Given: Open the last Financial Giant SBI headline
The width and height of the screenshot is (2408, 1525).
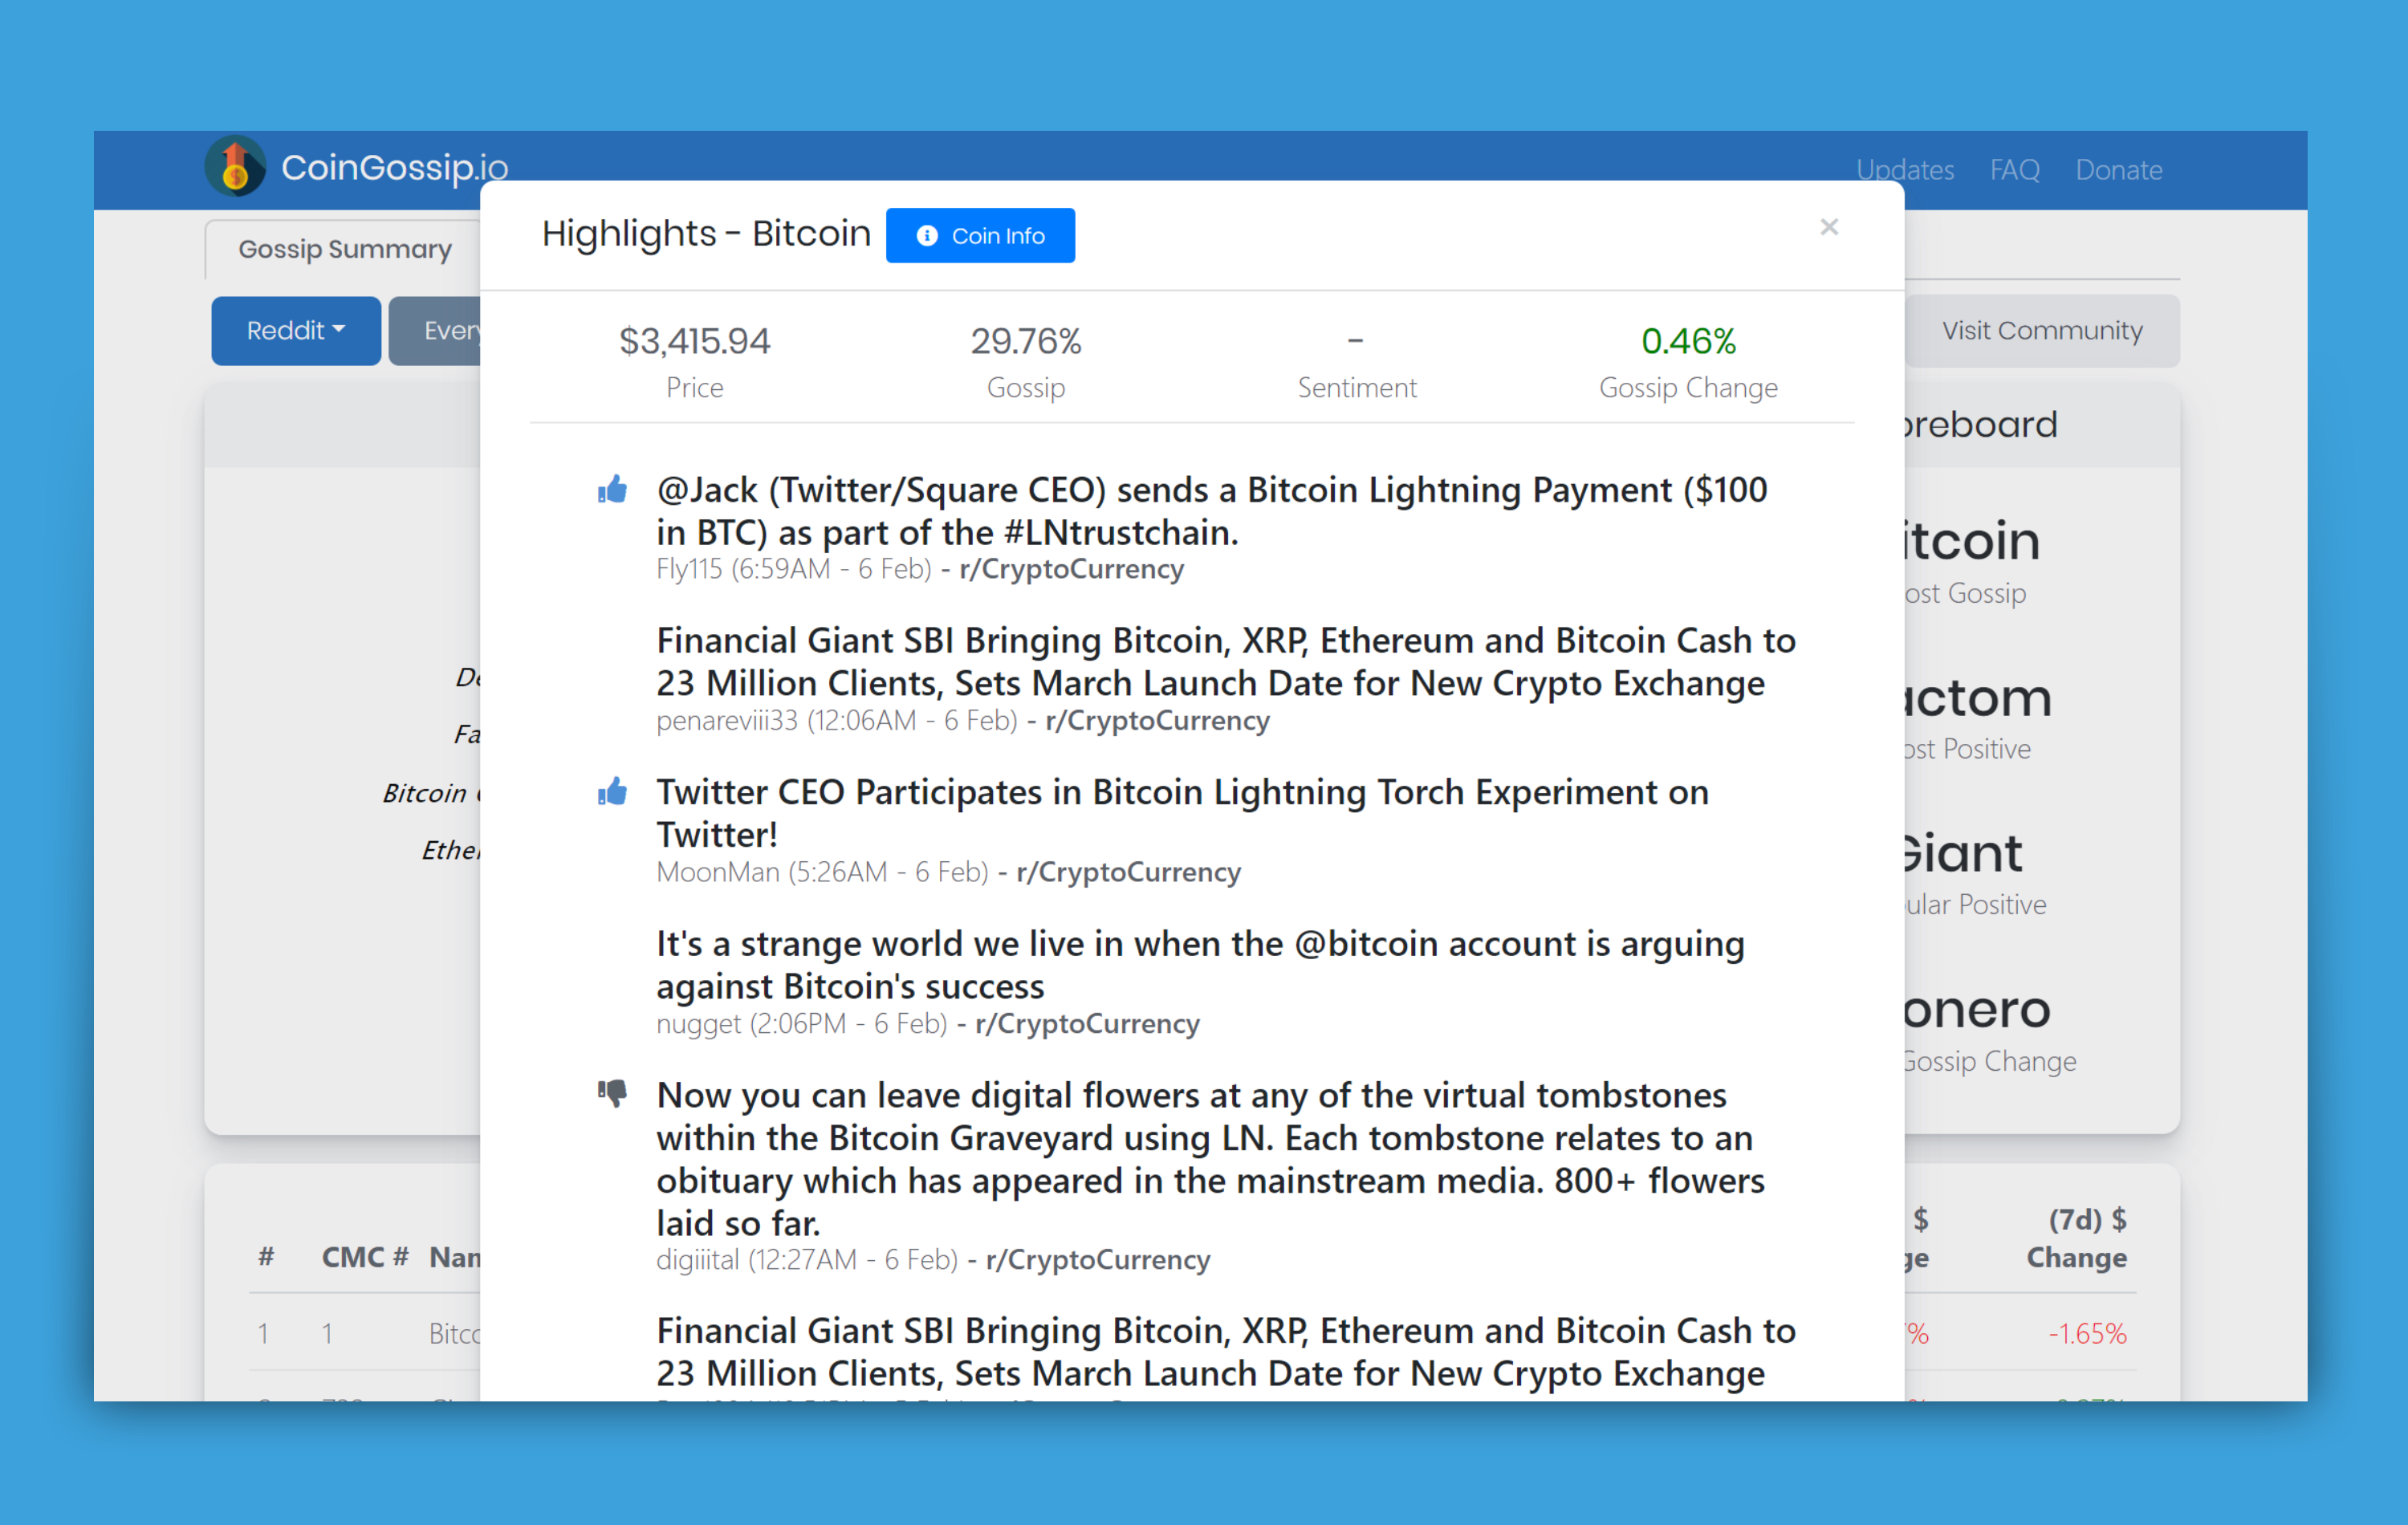Looking at the screenshot, I should click(x=1226, y=1352).
